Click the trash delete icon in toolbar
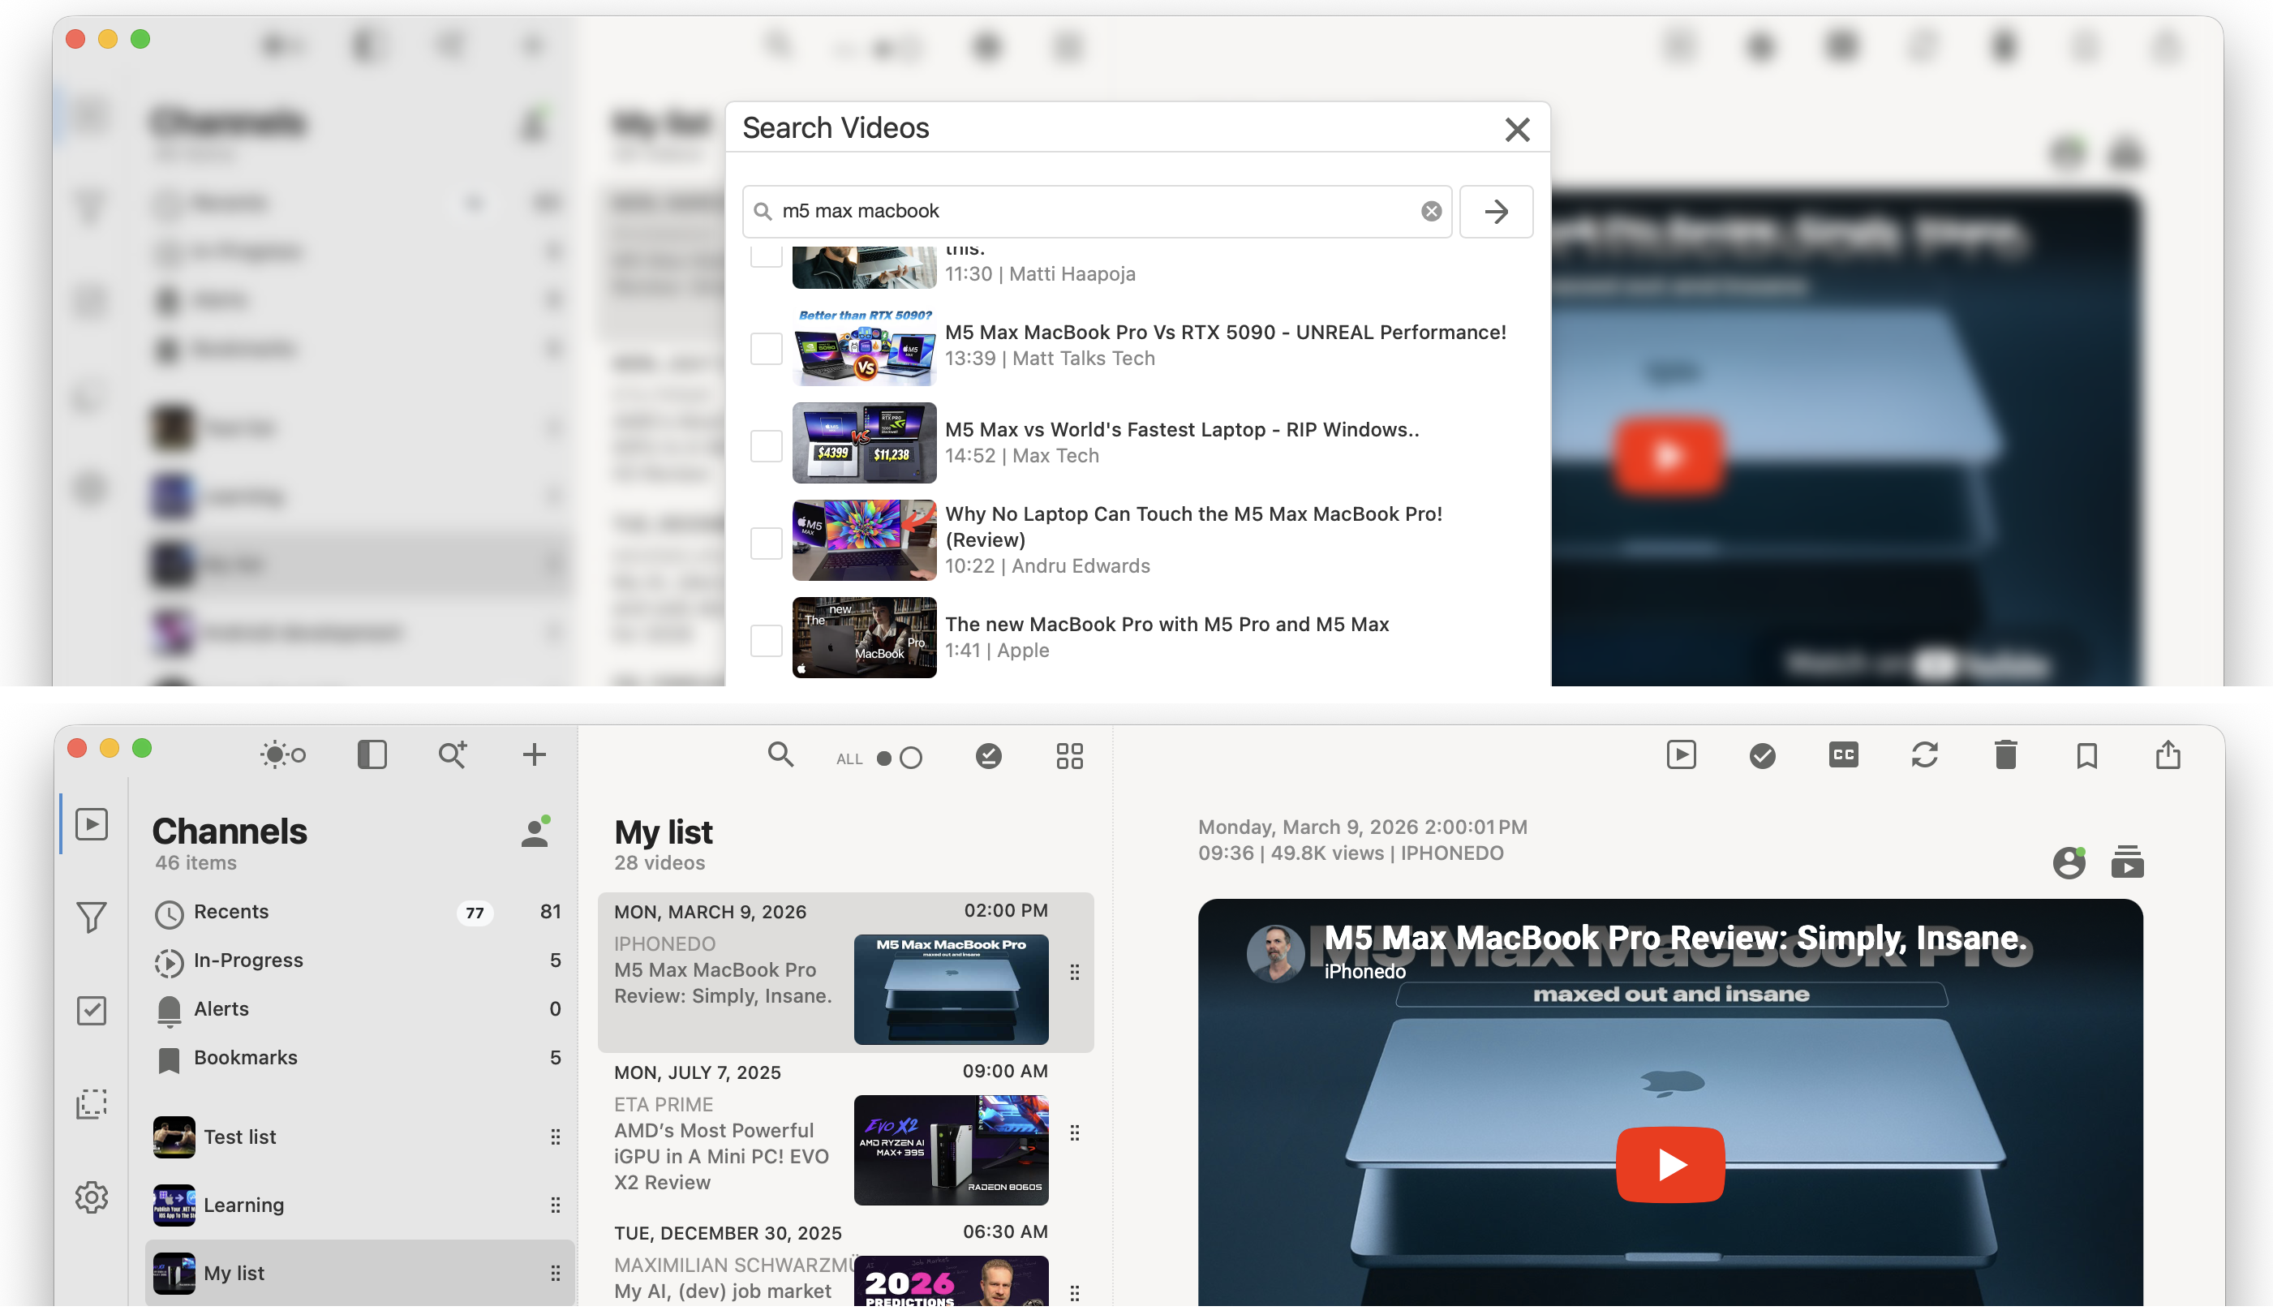2273x1315 pixels. (2005, 755)
